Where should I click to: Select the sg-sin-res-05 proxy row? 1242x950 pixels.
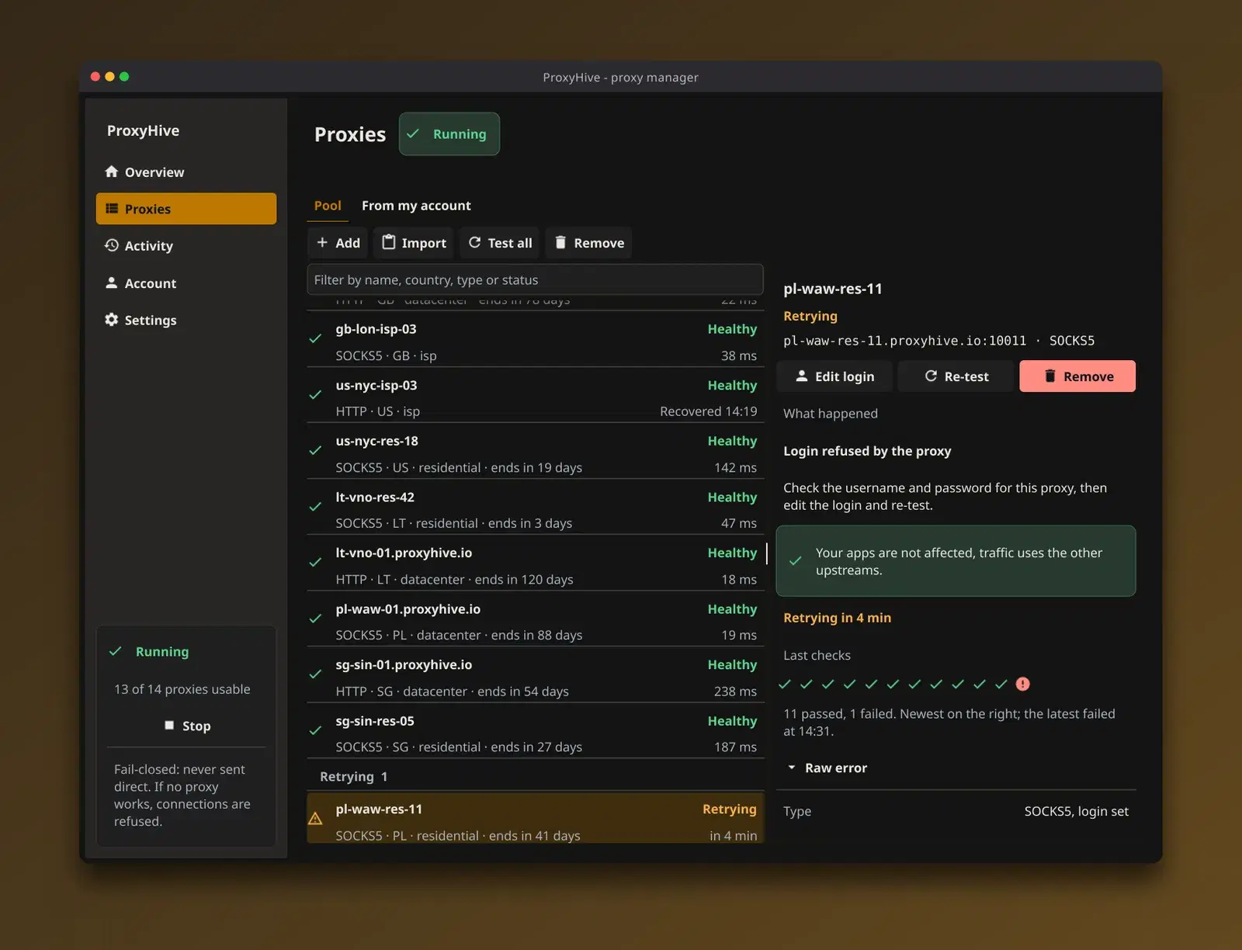(536, 731)
